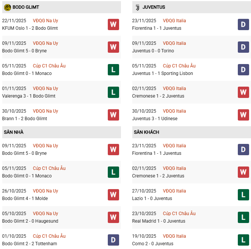Click the W badge for KFUM Oslo 1 - 2 Bodo Glimt

coord(113,24)
